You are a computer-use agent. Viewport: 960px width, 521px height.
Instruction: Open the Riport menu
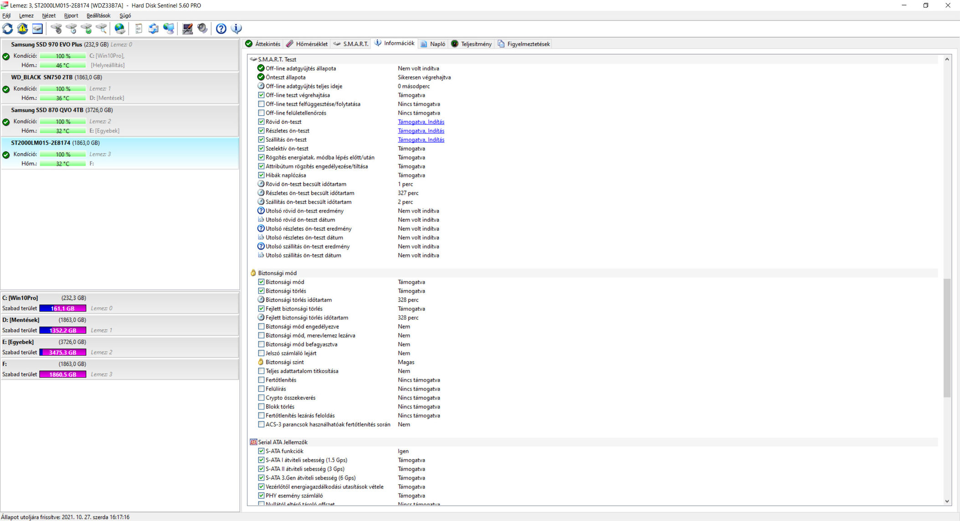pos(71,15)
